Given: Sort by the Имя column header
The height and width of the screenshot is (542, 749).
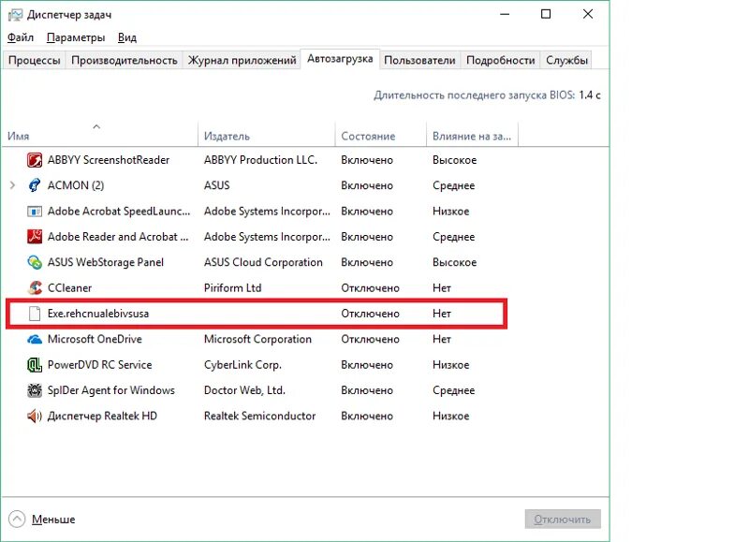Looking at the screenshot, I should [99, 135].
